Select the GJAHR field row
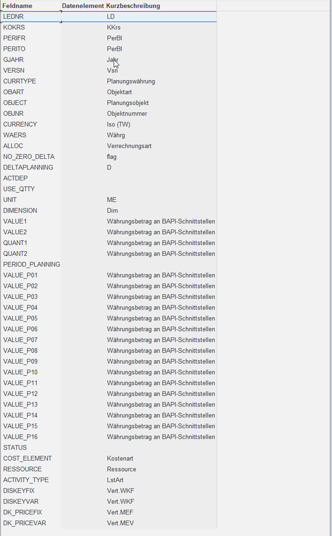 (109, 60)
